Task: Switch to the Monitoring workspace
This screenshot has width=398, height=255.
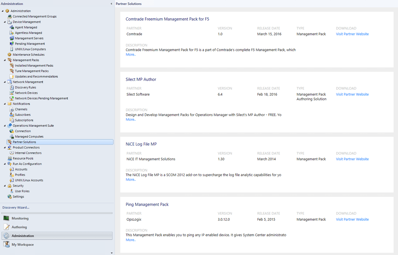Action: click(x=57, y=218)
